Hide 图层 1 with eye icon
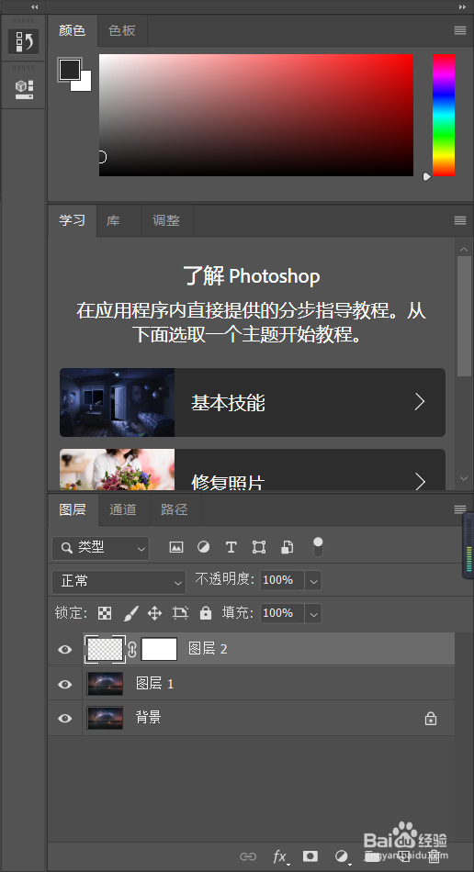Image resolution: width=474 pixels, height=872 pixels. (x=65, y=684)
